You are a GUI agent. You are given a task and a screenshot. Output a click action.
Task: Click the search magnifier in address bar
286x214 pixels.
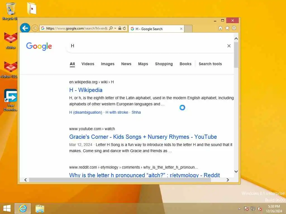(x=111, y=28)
